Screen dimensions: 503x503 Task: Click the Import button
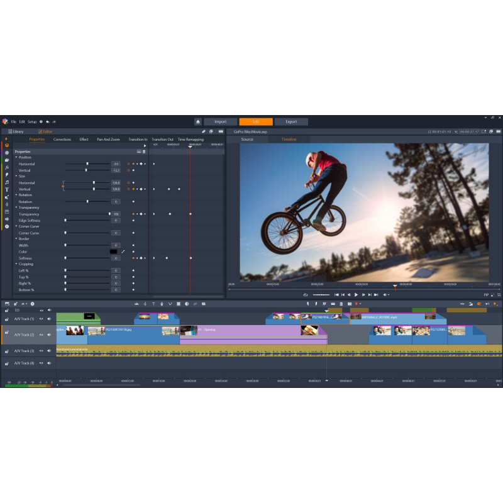pyautogui.click(x=220, y=121)
